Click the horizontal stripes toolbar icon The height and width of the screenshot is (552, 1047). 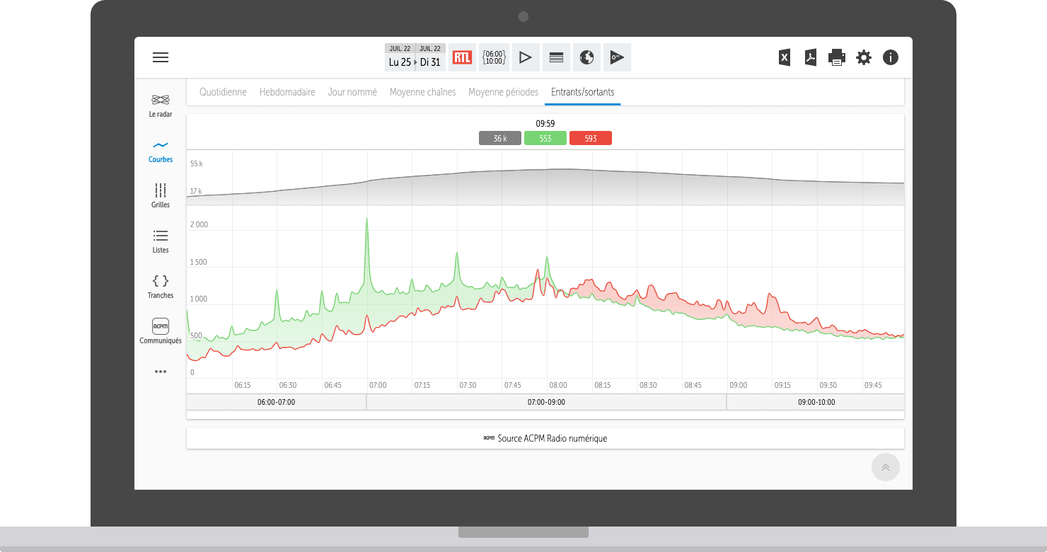click(556, 58)
